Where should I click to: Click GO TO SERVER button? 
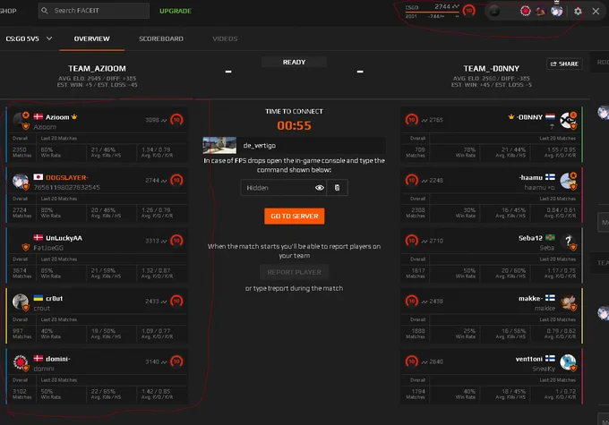(x=295, y=217)
